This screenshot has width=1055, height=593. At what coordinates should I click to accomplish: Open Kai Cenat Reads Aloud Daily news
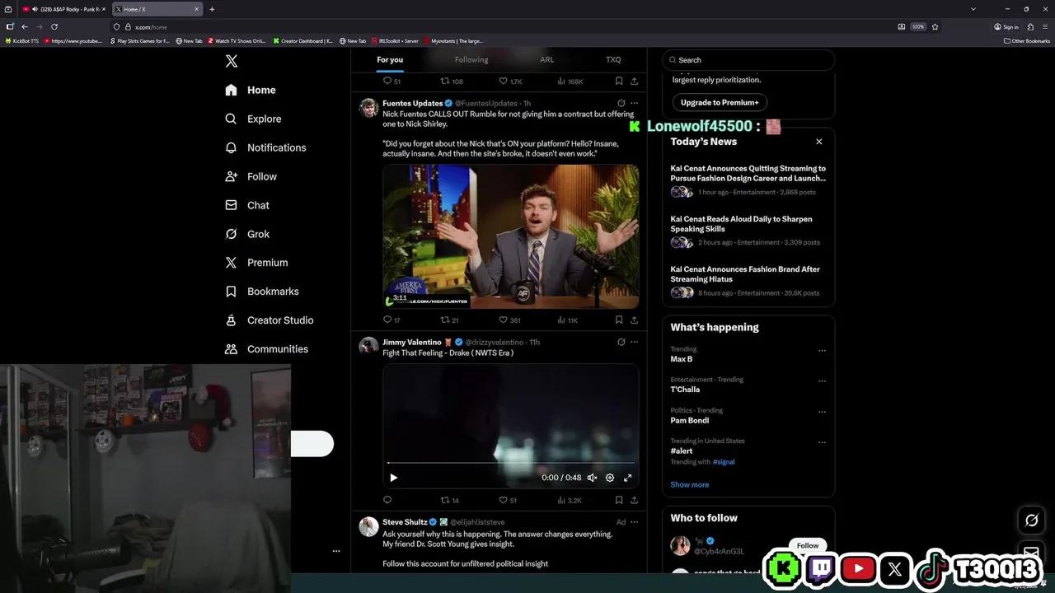pos(741,224)
